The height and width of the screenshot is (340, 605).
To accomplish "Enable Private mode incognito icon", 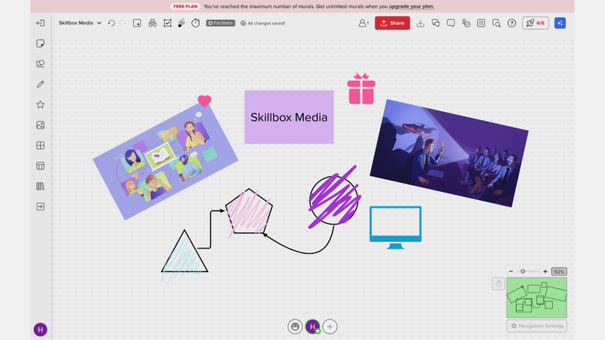I will [153, 23].
